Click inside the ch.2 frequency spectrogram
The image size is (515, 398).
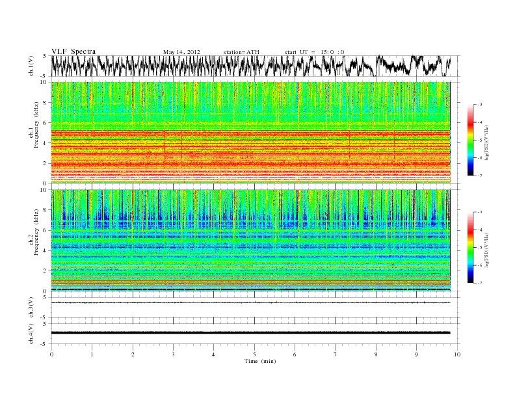click(x=250, y=241)
